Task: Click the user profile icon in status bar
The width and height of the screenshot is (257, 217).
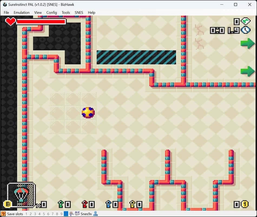Action: click(x=95, y=214)
